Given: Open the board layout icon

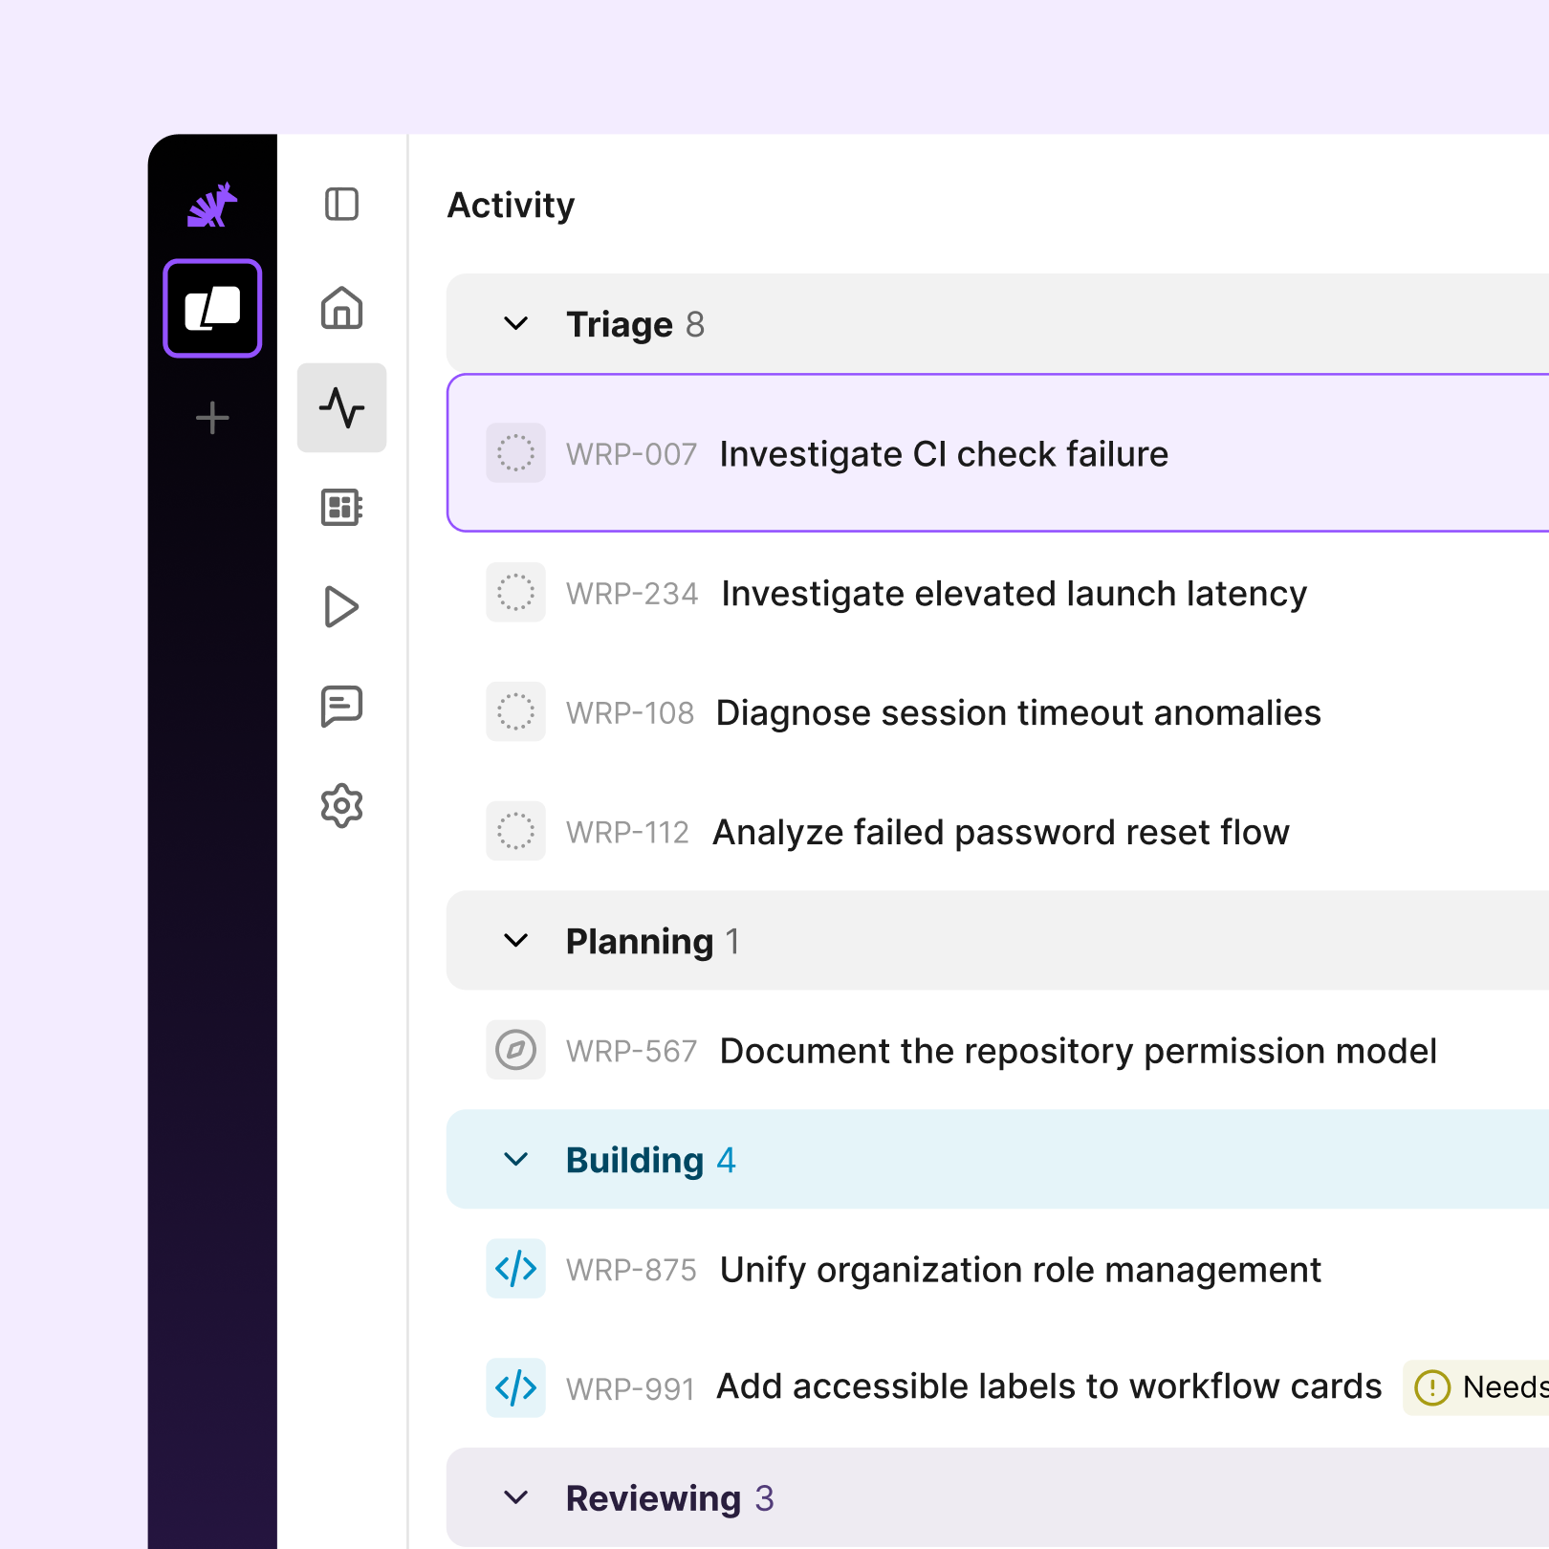Looking at the screenshot, I should click(341, 507).
